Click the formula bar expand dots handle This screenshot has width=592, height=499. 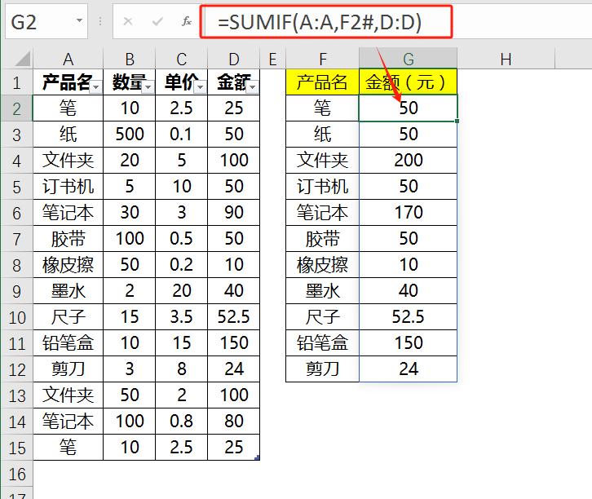100,21
